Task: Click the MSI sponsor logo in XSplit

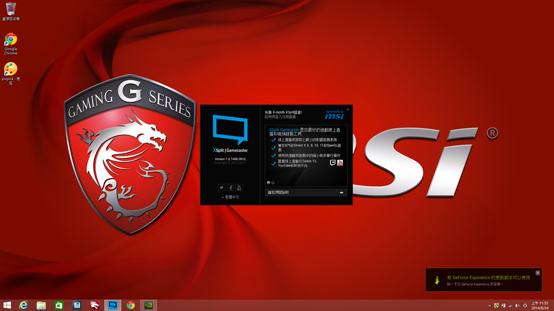Action: click(334, 116)
